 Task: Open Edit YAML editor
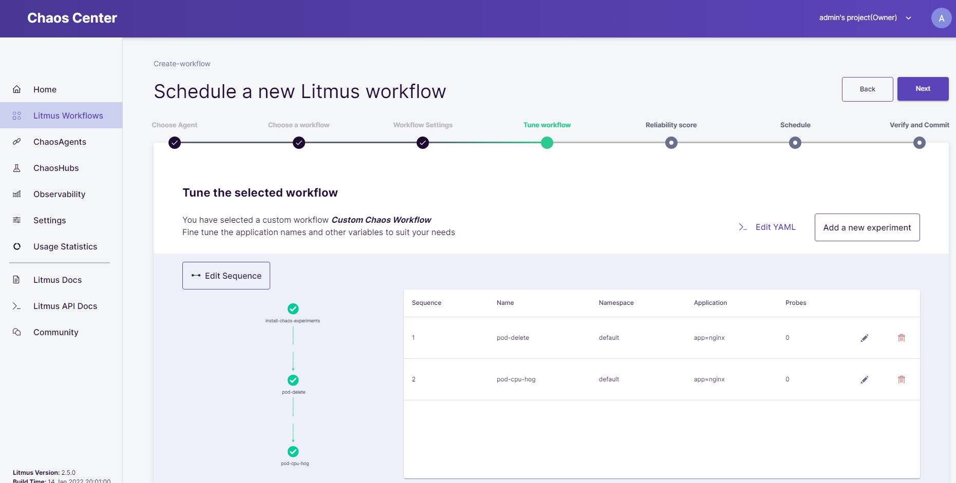click(767, 227)
